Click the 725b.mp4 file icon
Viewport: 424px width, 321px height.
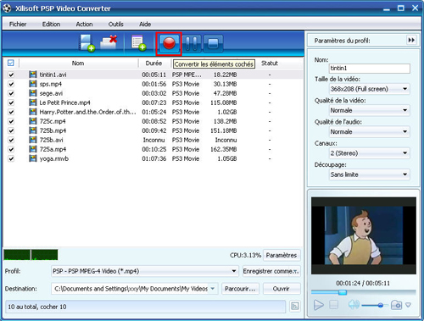point(33,130)
